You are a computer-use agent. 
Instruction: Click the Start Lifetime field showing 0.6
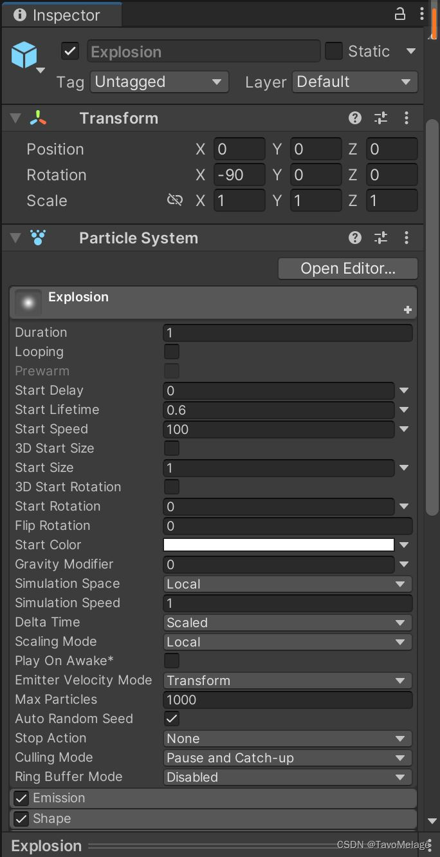(279, 410)
